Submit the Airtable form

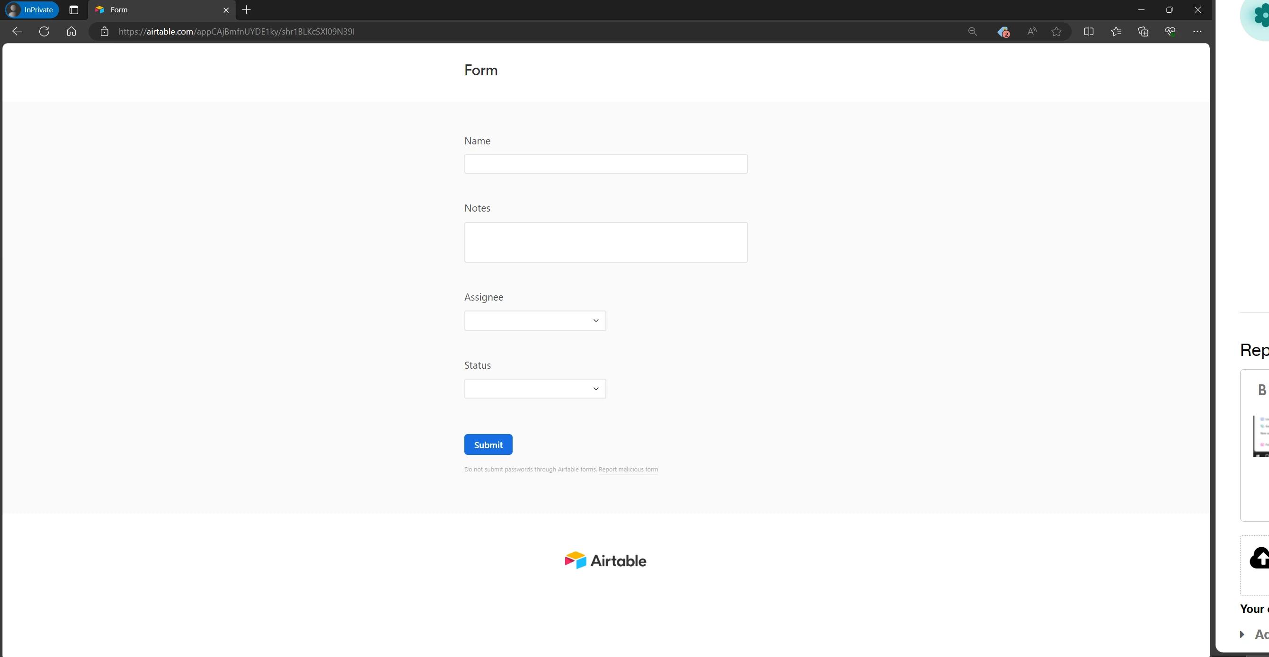click(x=488, y=445)
